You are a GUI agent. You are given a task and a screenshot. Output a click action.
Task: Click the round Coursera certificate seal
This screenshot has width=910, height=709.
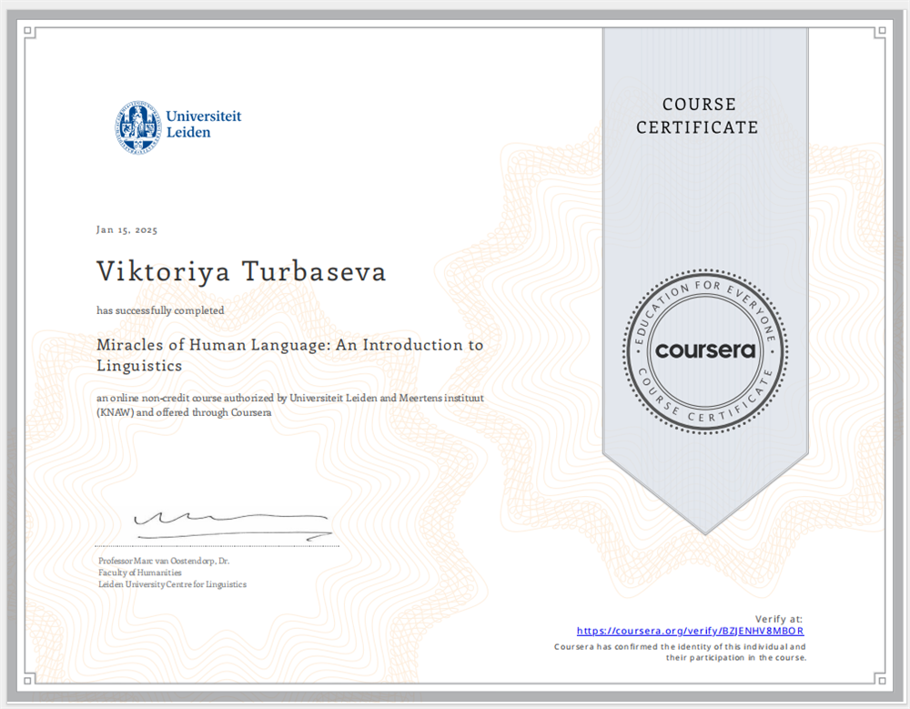pyautogui.click(x=705, y=350)
